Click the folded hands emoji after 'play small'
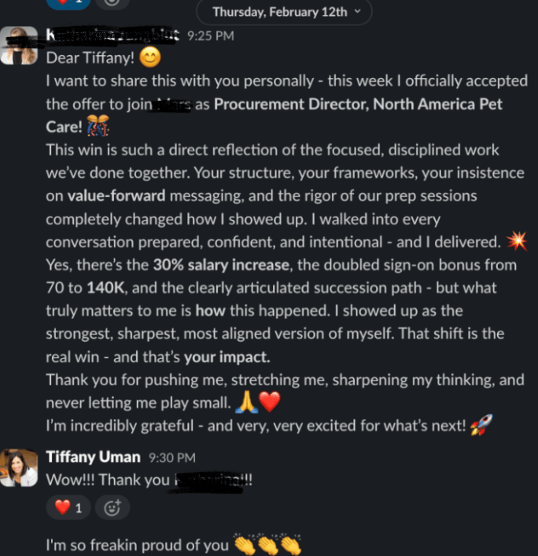This screenshot has height=556, width=538. pyautogui.click(x=245, y=403)
